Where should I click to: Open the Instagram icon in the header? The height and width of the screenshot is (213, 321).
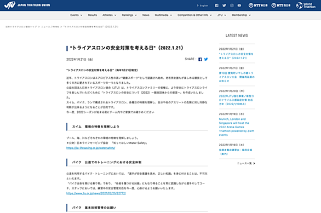coord(232,5)
